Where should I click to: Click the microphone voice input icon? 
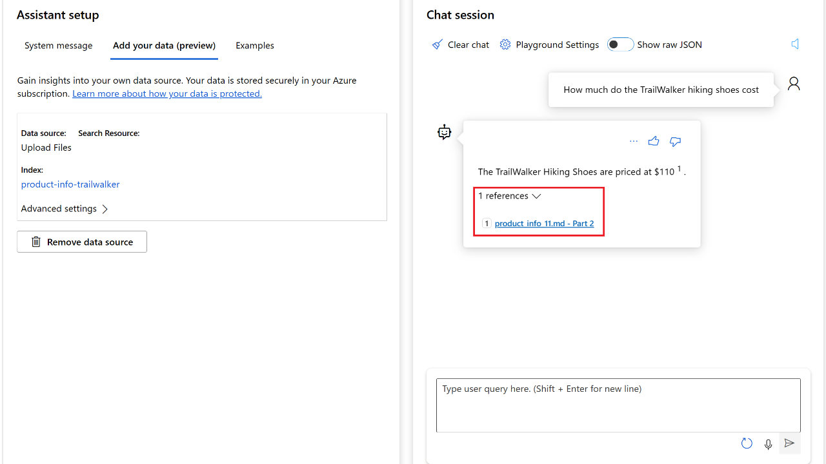click(x=768, y=443)
